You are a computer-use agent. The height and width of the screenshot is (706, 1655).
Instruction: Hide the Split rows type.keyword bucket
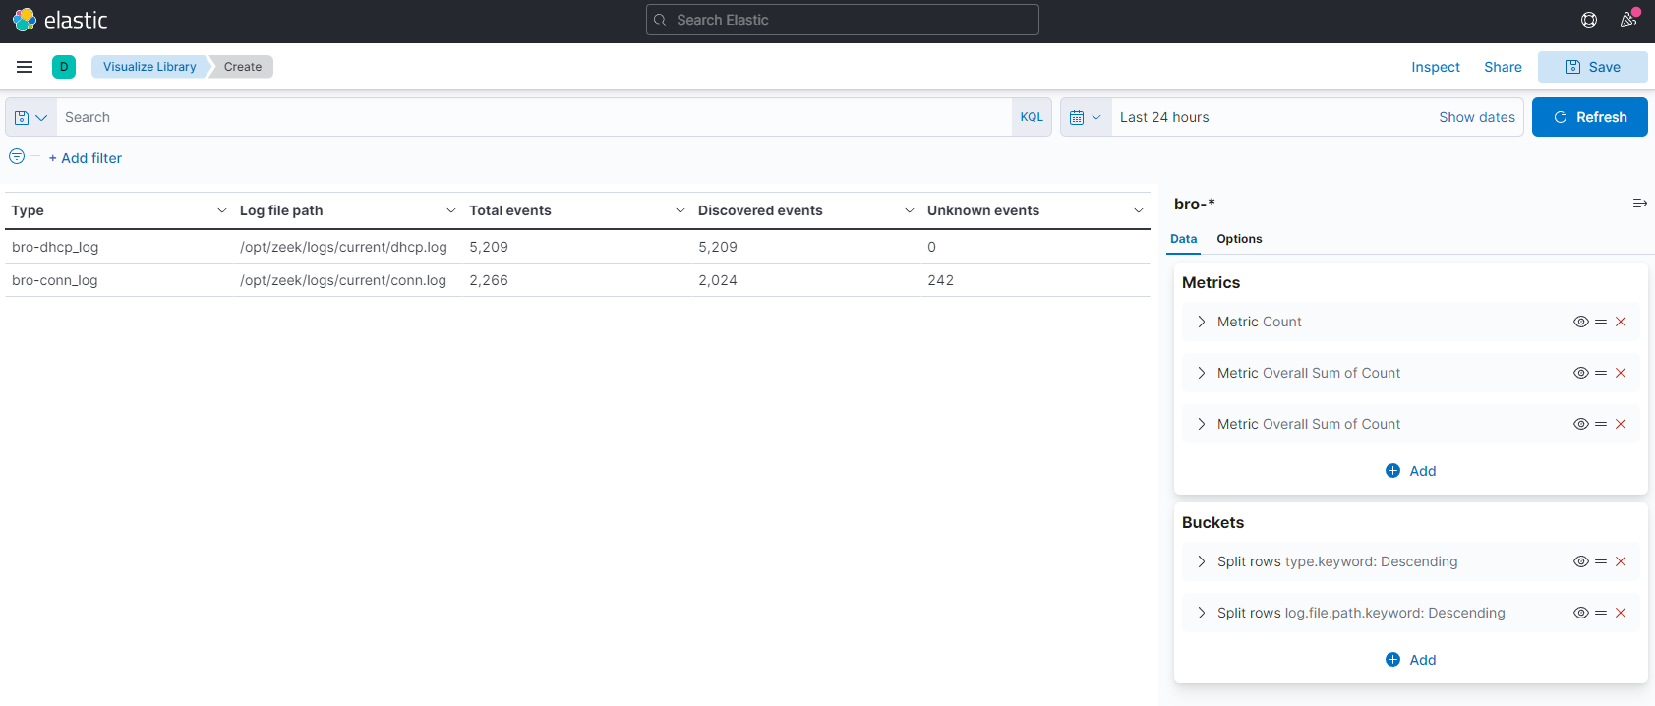tap(1580, 561)
